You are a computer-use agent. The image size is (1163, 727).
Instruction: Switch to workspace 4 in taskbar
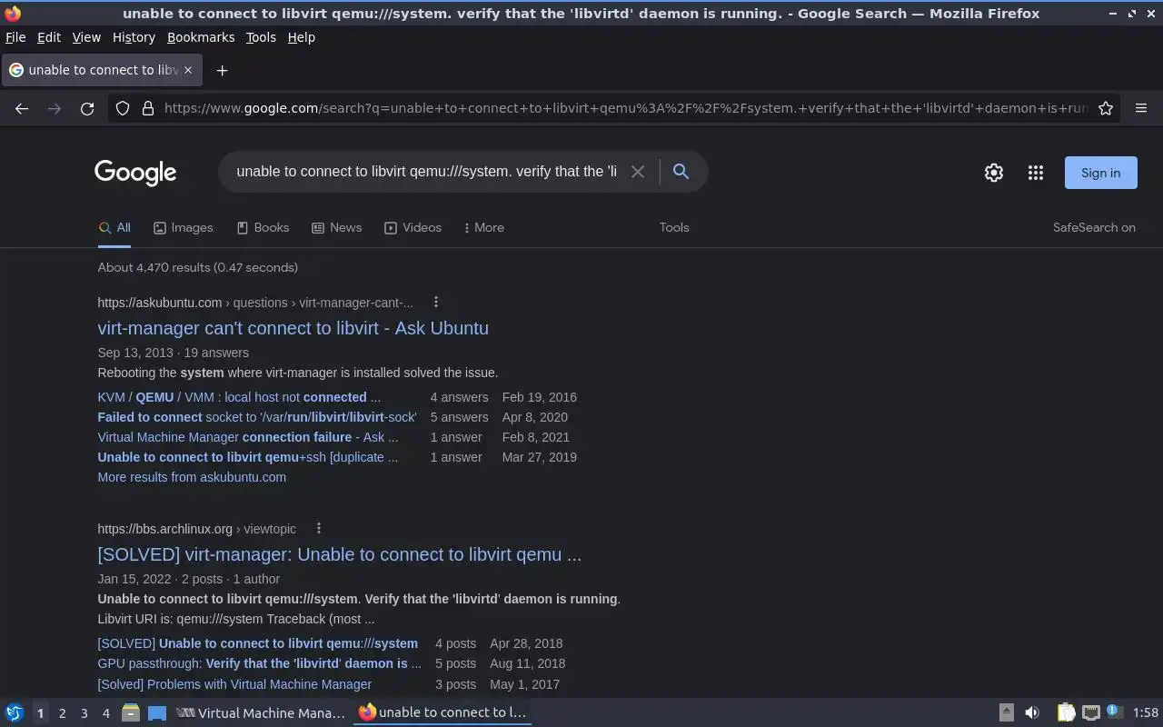(x=105, y=713)
